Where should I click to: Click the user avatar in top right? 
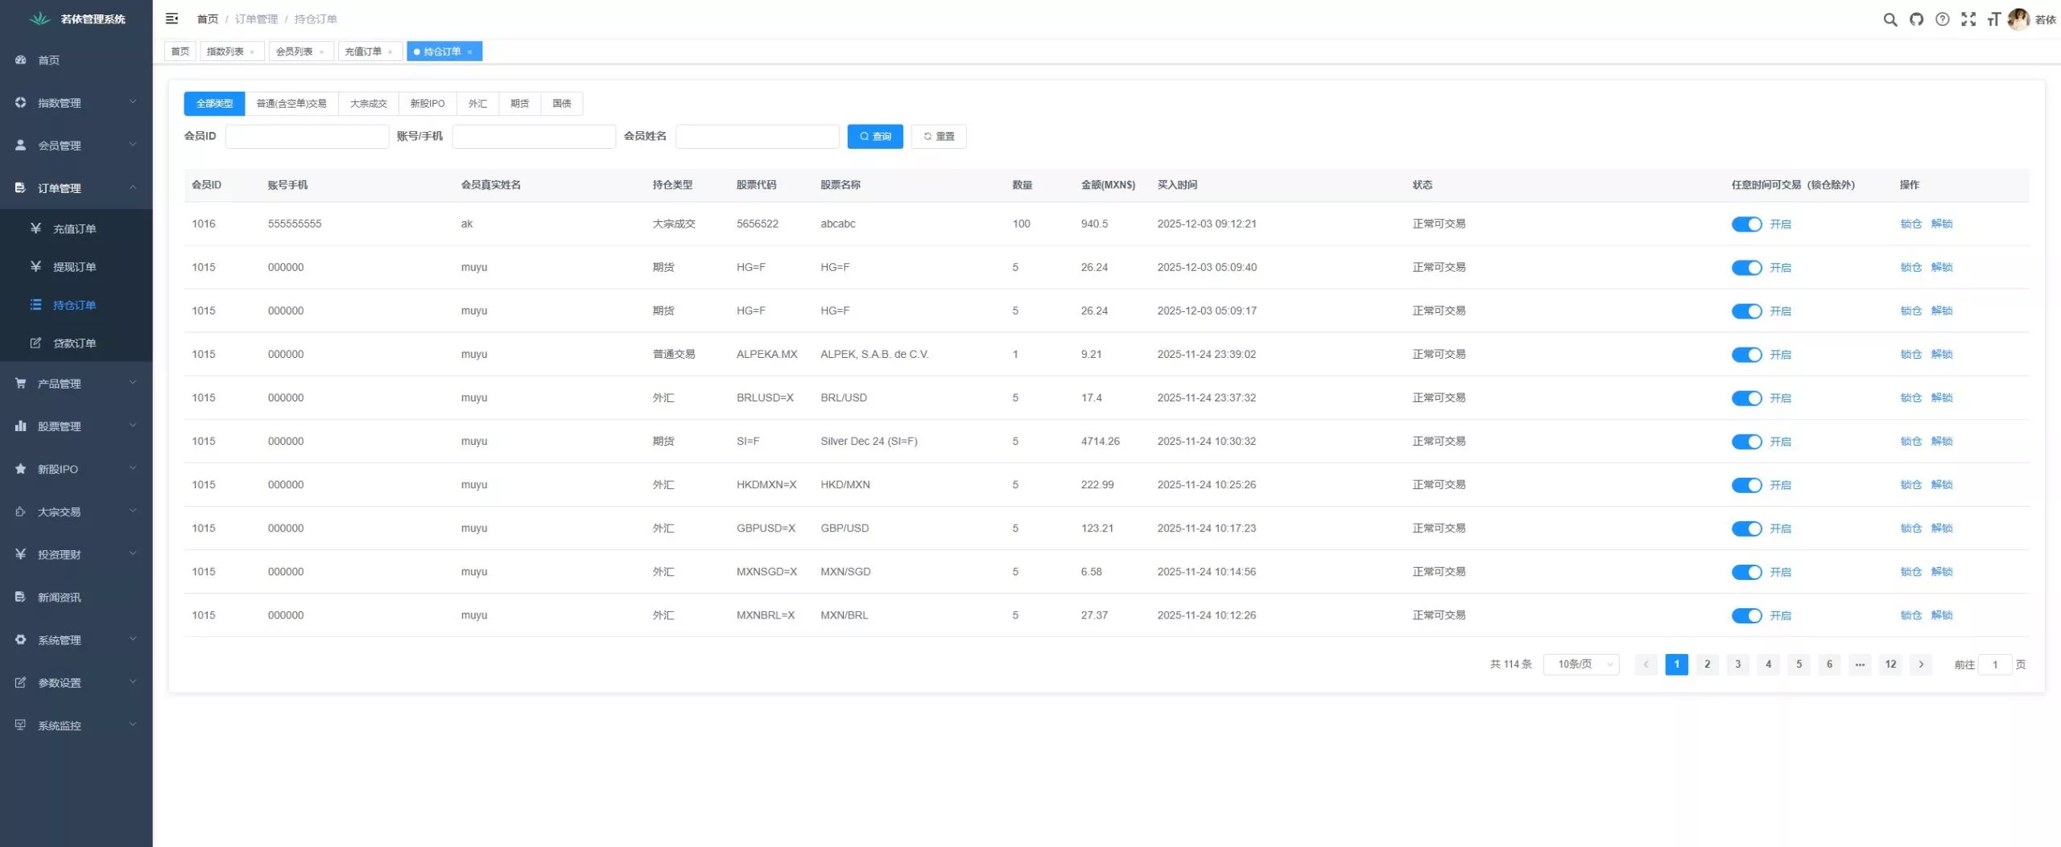[2018, 19]
